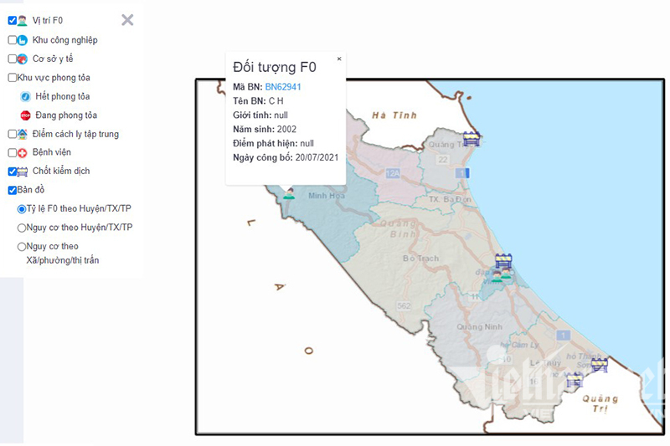Close the Đối tượng F0 popup

339,59
